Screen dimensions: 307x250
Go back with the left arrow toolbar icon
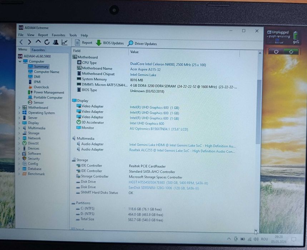pyautogui.click(x=21, y=42)
